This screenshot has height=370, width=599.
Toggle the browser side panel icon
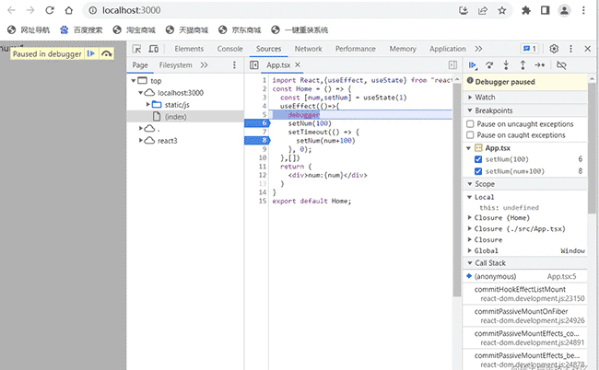pos(546,10)
